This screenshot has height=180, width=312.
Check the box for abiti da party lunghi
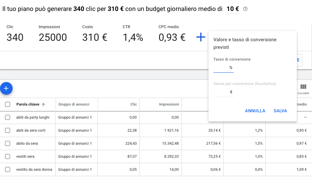tap(8, 117)
